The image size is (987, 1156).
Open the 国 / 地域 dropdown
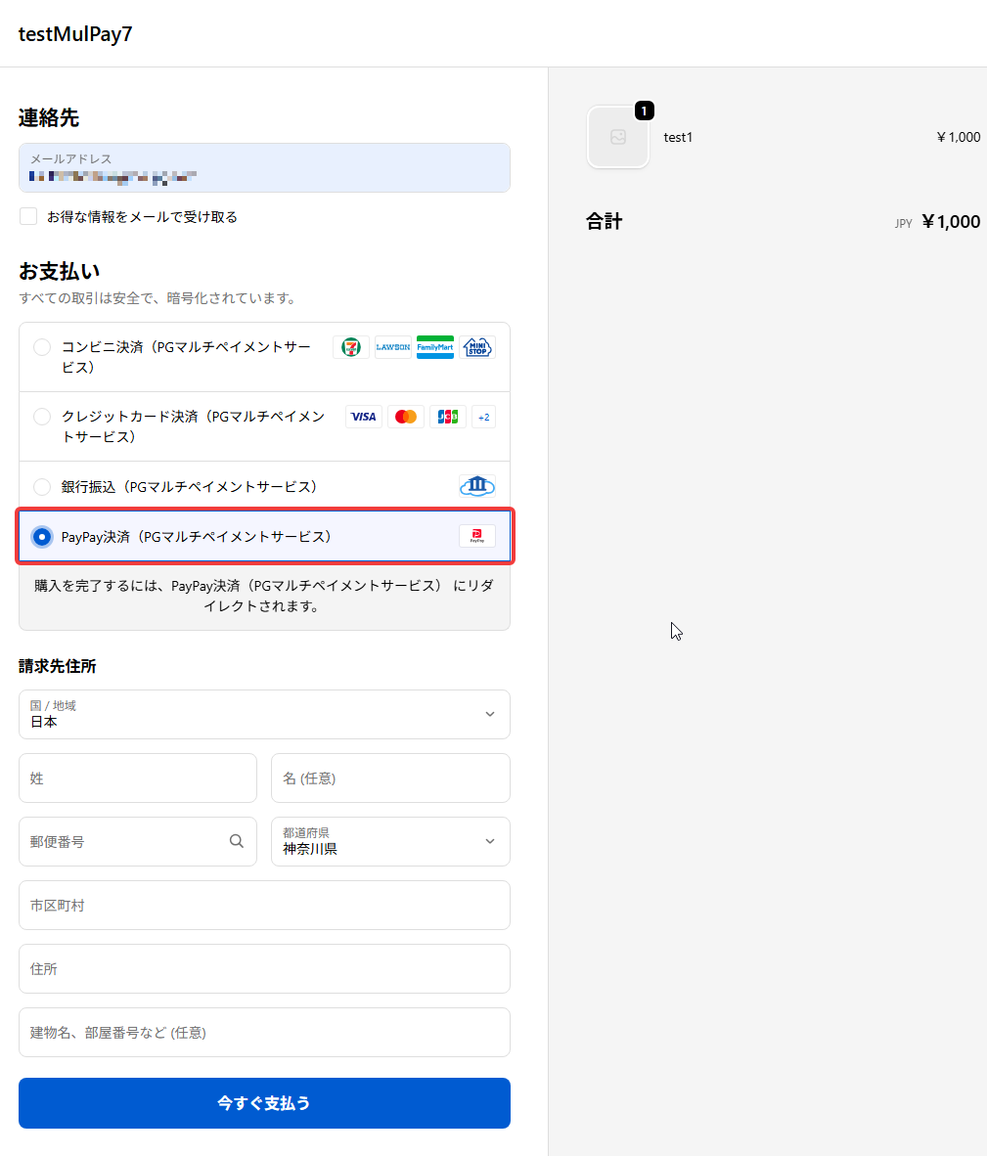point(264,714)
